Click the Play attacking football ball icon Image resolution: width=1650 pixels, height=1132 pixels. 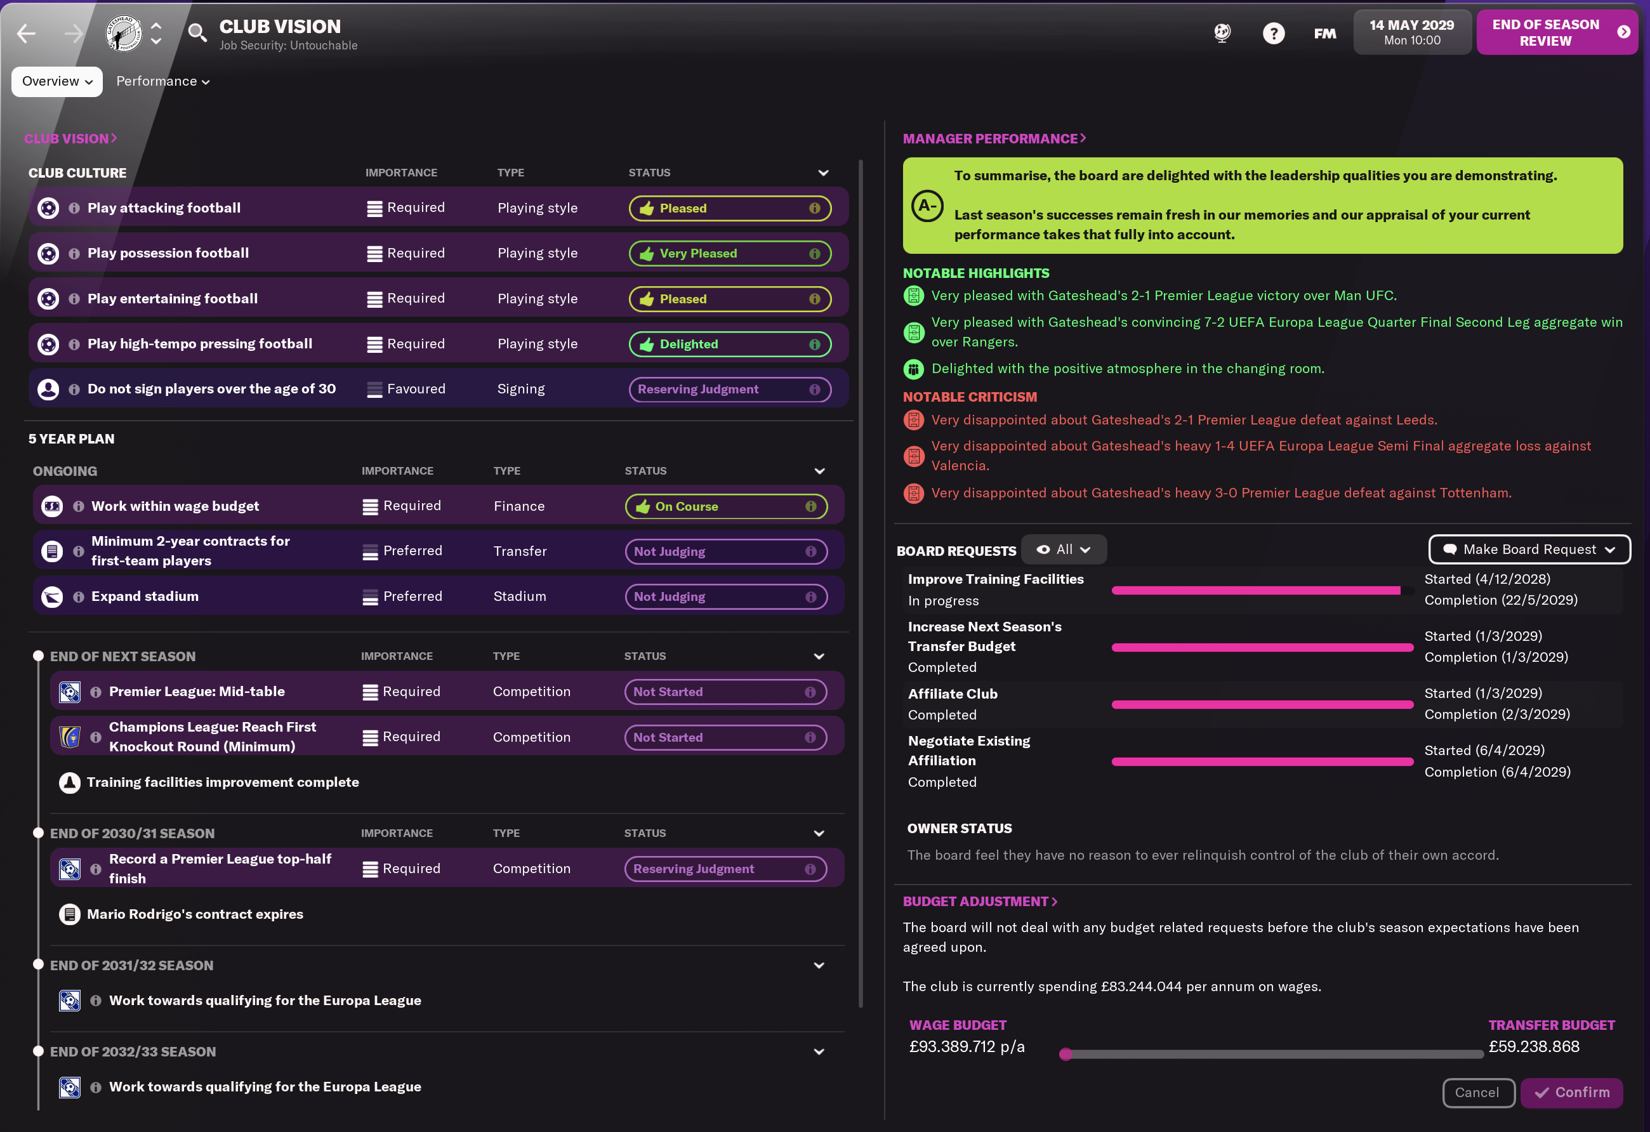click(48, 209)
